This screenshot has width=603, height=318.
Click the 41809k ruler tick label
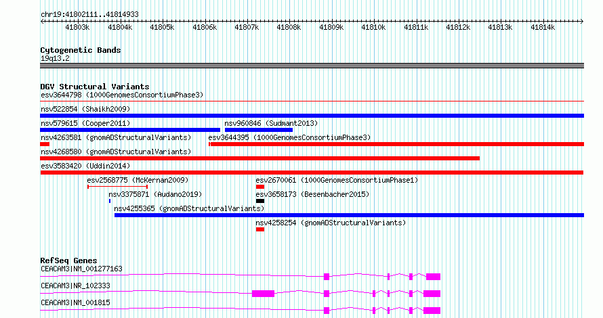[x=331, y=27]
